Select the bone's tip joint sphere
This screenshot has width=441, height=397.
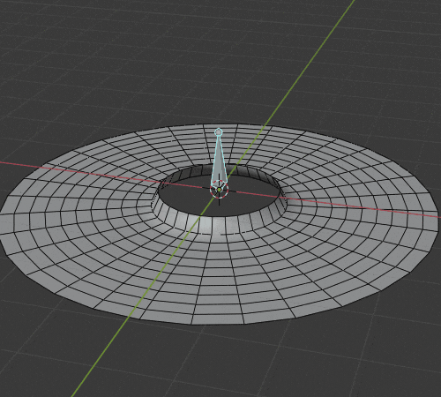coord(218,132)
